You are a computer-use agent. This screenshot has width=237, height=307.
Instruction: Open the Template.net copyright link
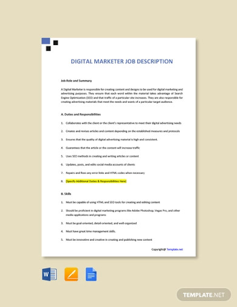click(x=174, y=249)
